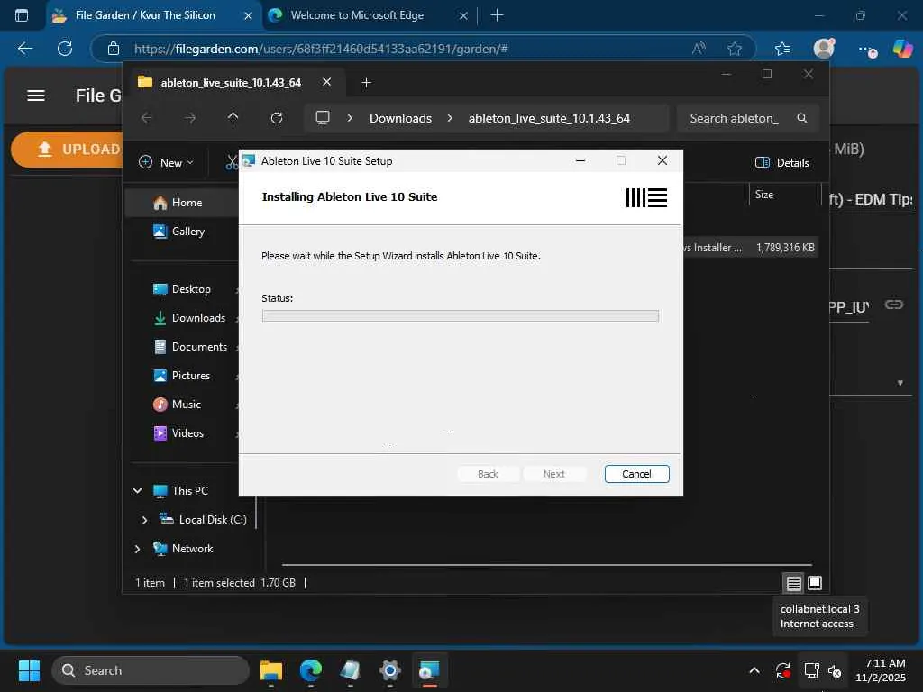Open Videos in the File Explorer sidebar
The image size is (923, 692).
coord(179,433)
